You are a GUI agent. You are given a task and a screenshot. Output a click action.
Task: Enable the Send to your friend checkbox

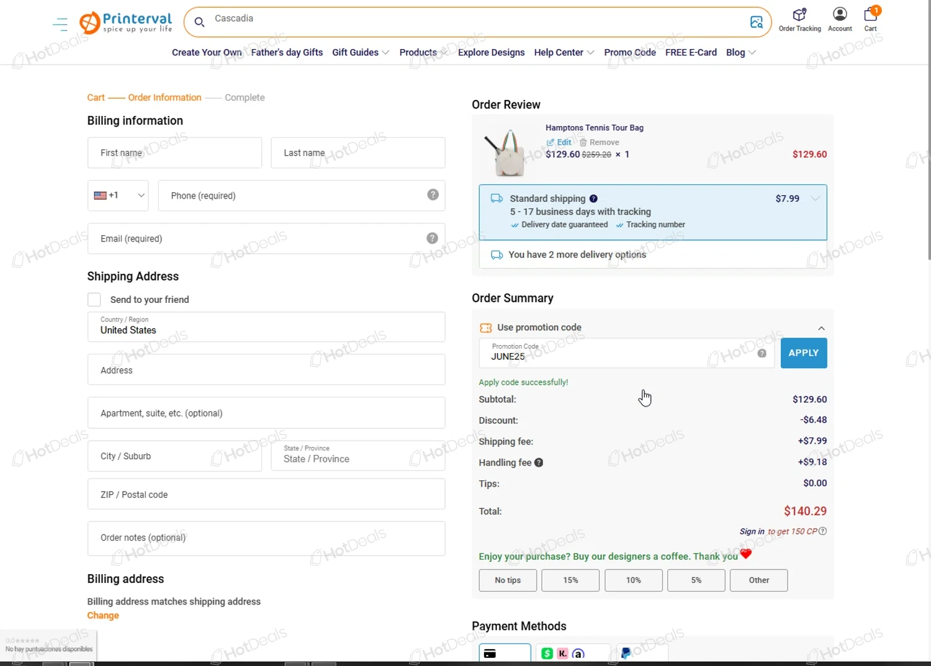94,299
